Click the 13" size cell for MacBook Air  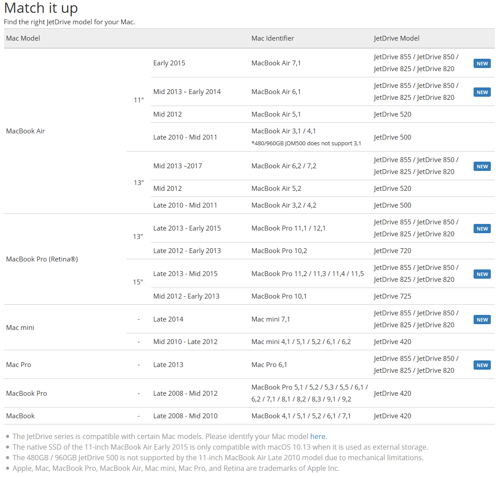coord(139,183)
